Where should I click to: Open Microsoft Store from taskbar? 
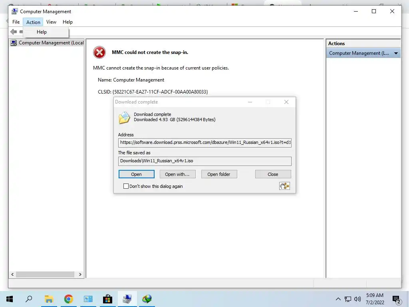[x=107, y=299]
